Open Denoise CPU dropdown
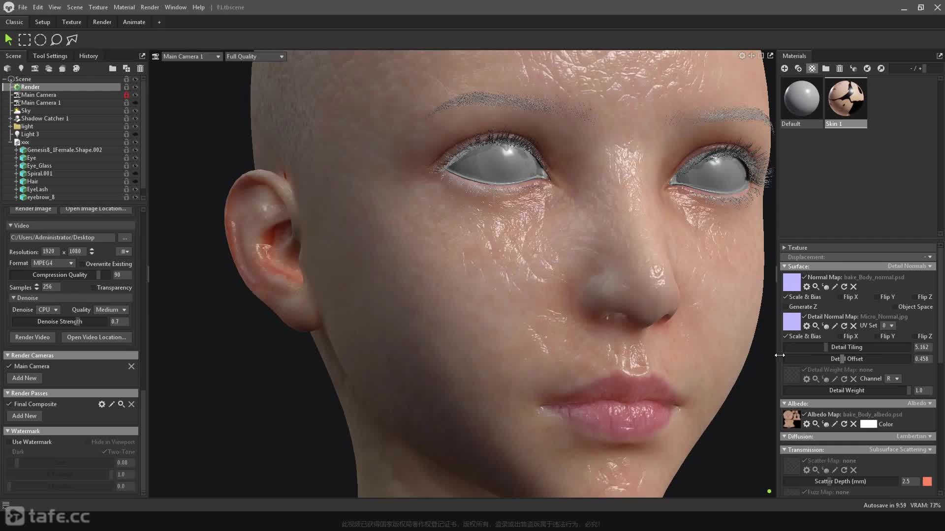Screen dimensions: 945x531 pyautogui.click(x=48, y=310)
